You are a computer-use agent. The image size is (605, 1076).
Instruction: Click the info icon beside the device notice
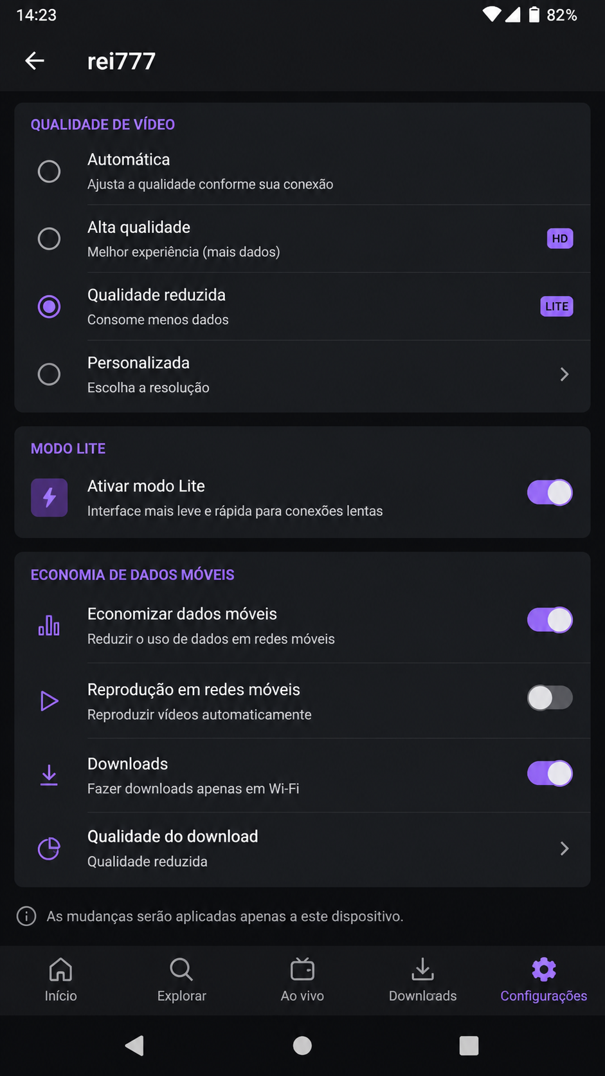tap(26, 916)
